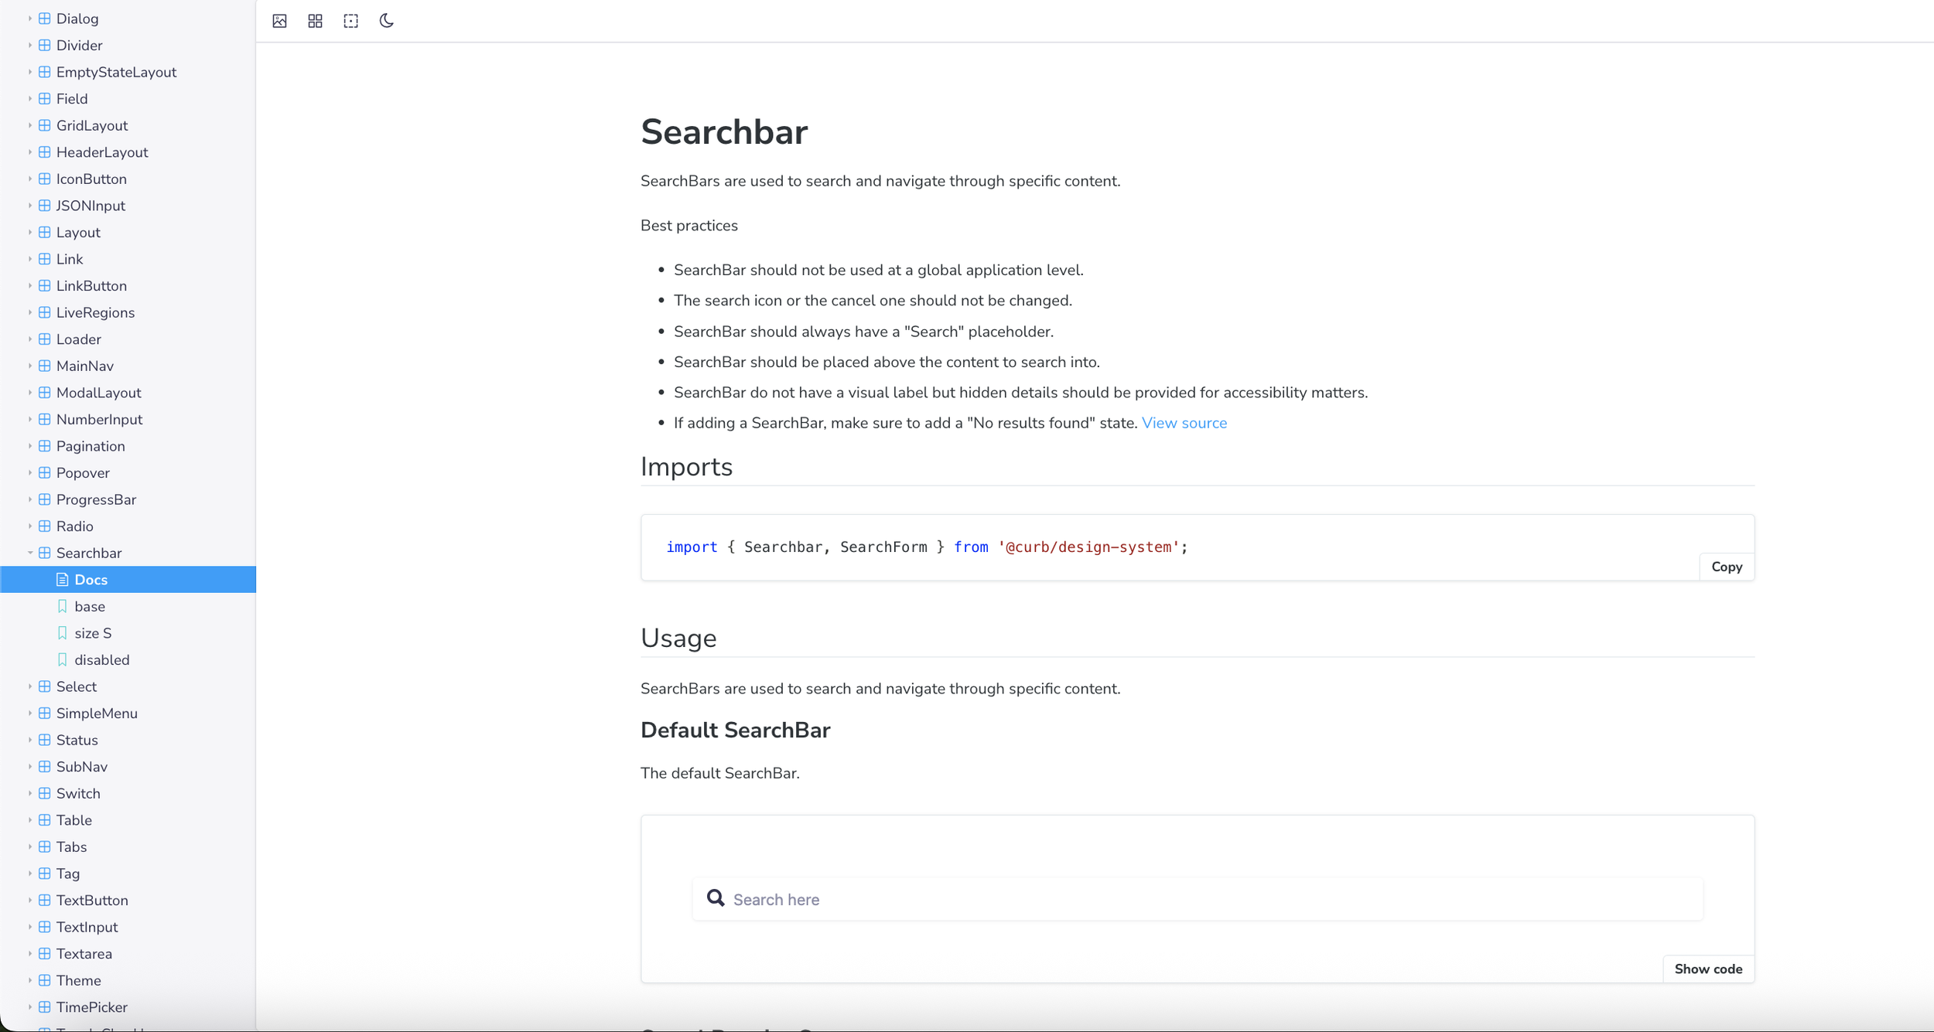Expand the Pagination component node
Viewport: 1934px width, 1032px height.
[30, 446]
